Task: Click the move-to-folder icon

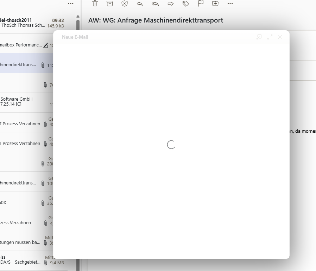Action: click(215, 4)
